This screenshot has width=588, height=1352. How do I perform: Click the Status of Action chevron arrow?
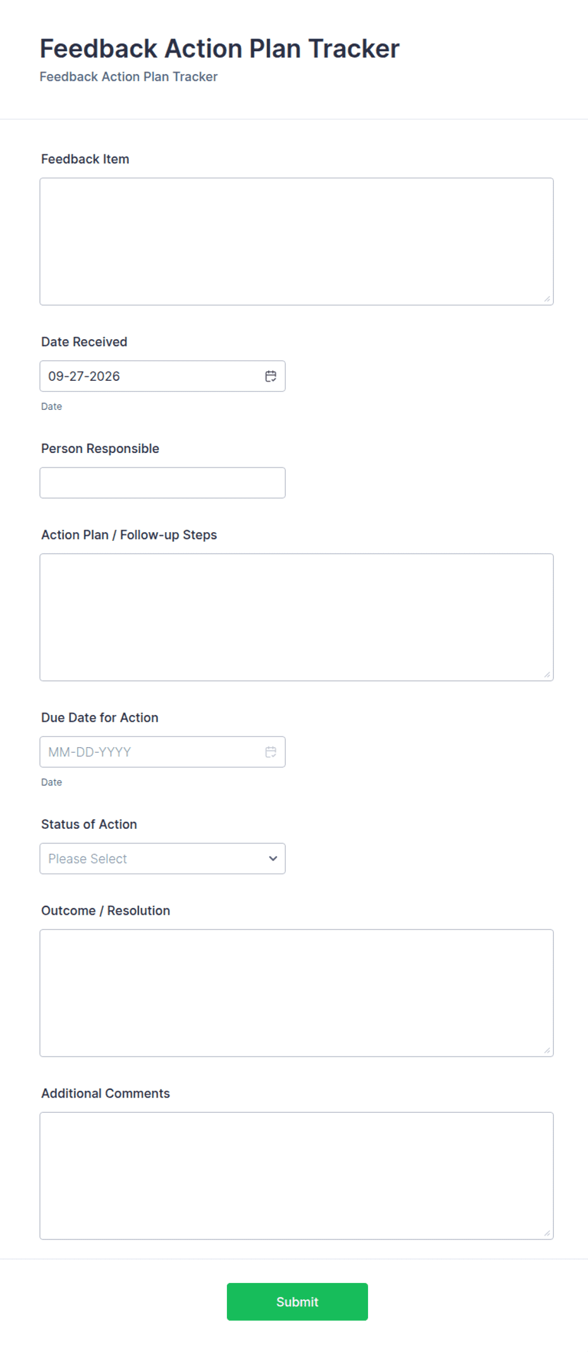coord(273,859)
